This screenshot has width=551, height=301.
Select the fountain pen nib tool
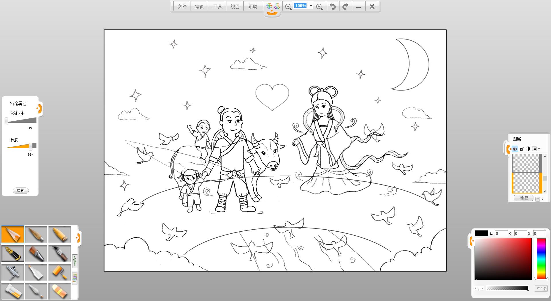click(13, 253)
